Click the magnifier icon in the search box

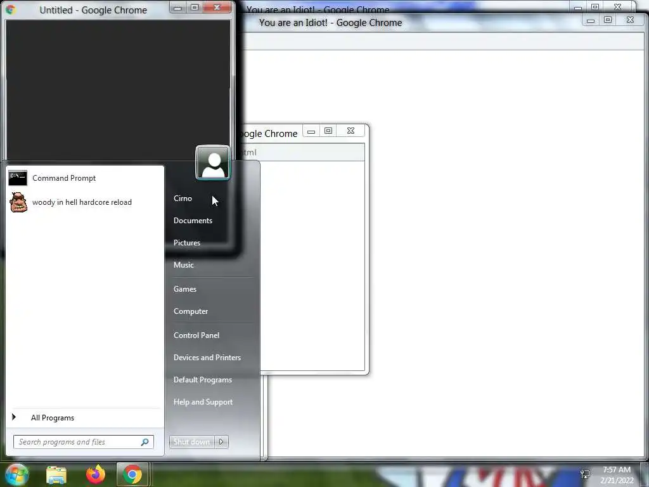(x=145, y=442)
